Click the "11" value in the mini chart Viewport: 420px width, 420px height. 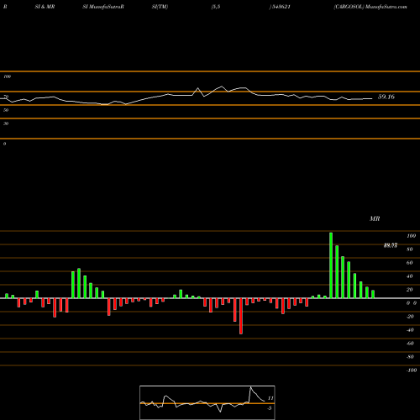coord(270,398)
